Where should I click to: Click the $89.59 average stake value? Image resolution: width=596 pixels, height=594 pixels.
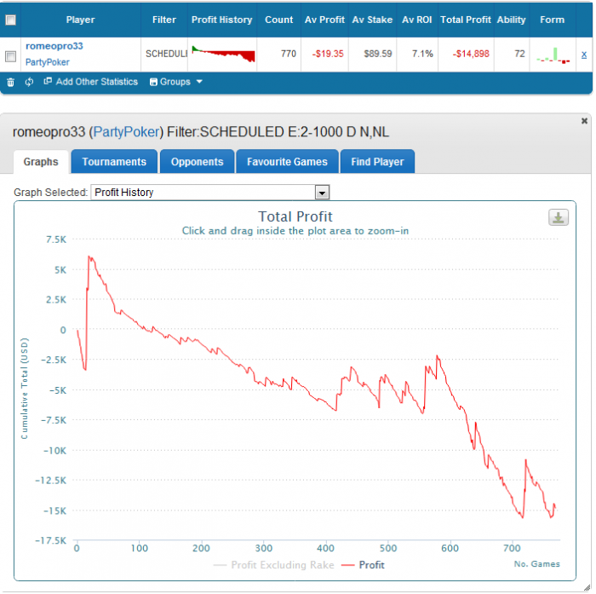377,54
